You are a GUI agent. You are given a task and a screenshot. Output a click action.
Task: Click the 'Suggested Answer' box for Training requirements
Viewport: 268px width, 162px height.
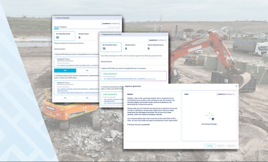click(x=77, y=88)
